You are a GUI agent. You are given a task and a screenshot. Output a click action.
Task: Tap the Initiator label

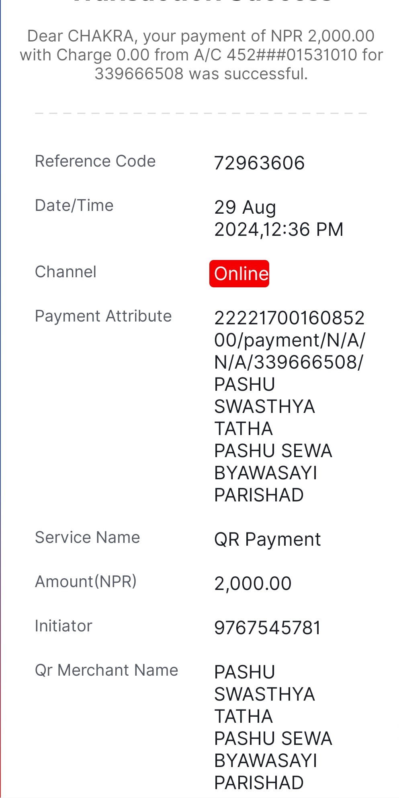coord(63,626)
